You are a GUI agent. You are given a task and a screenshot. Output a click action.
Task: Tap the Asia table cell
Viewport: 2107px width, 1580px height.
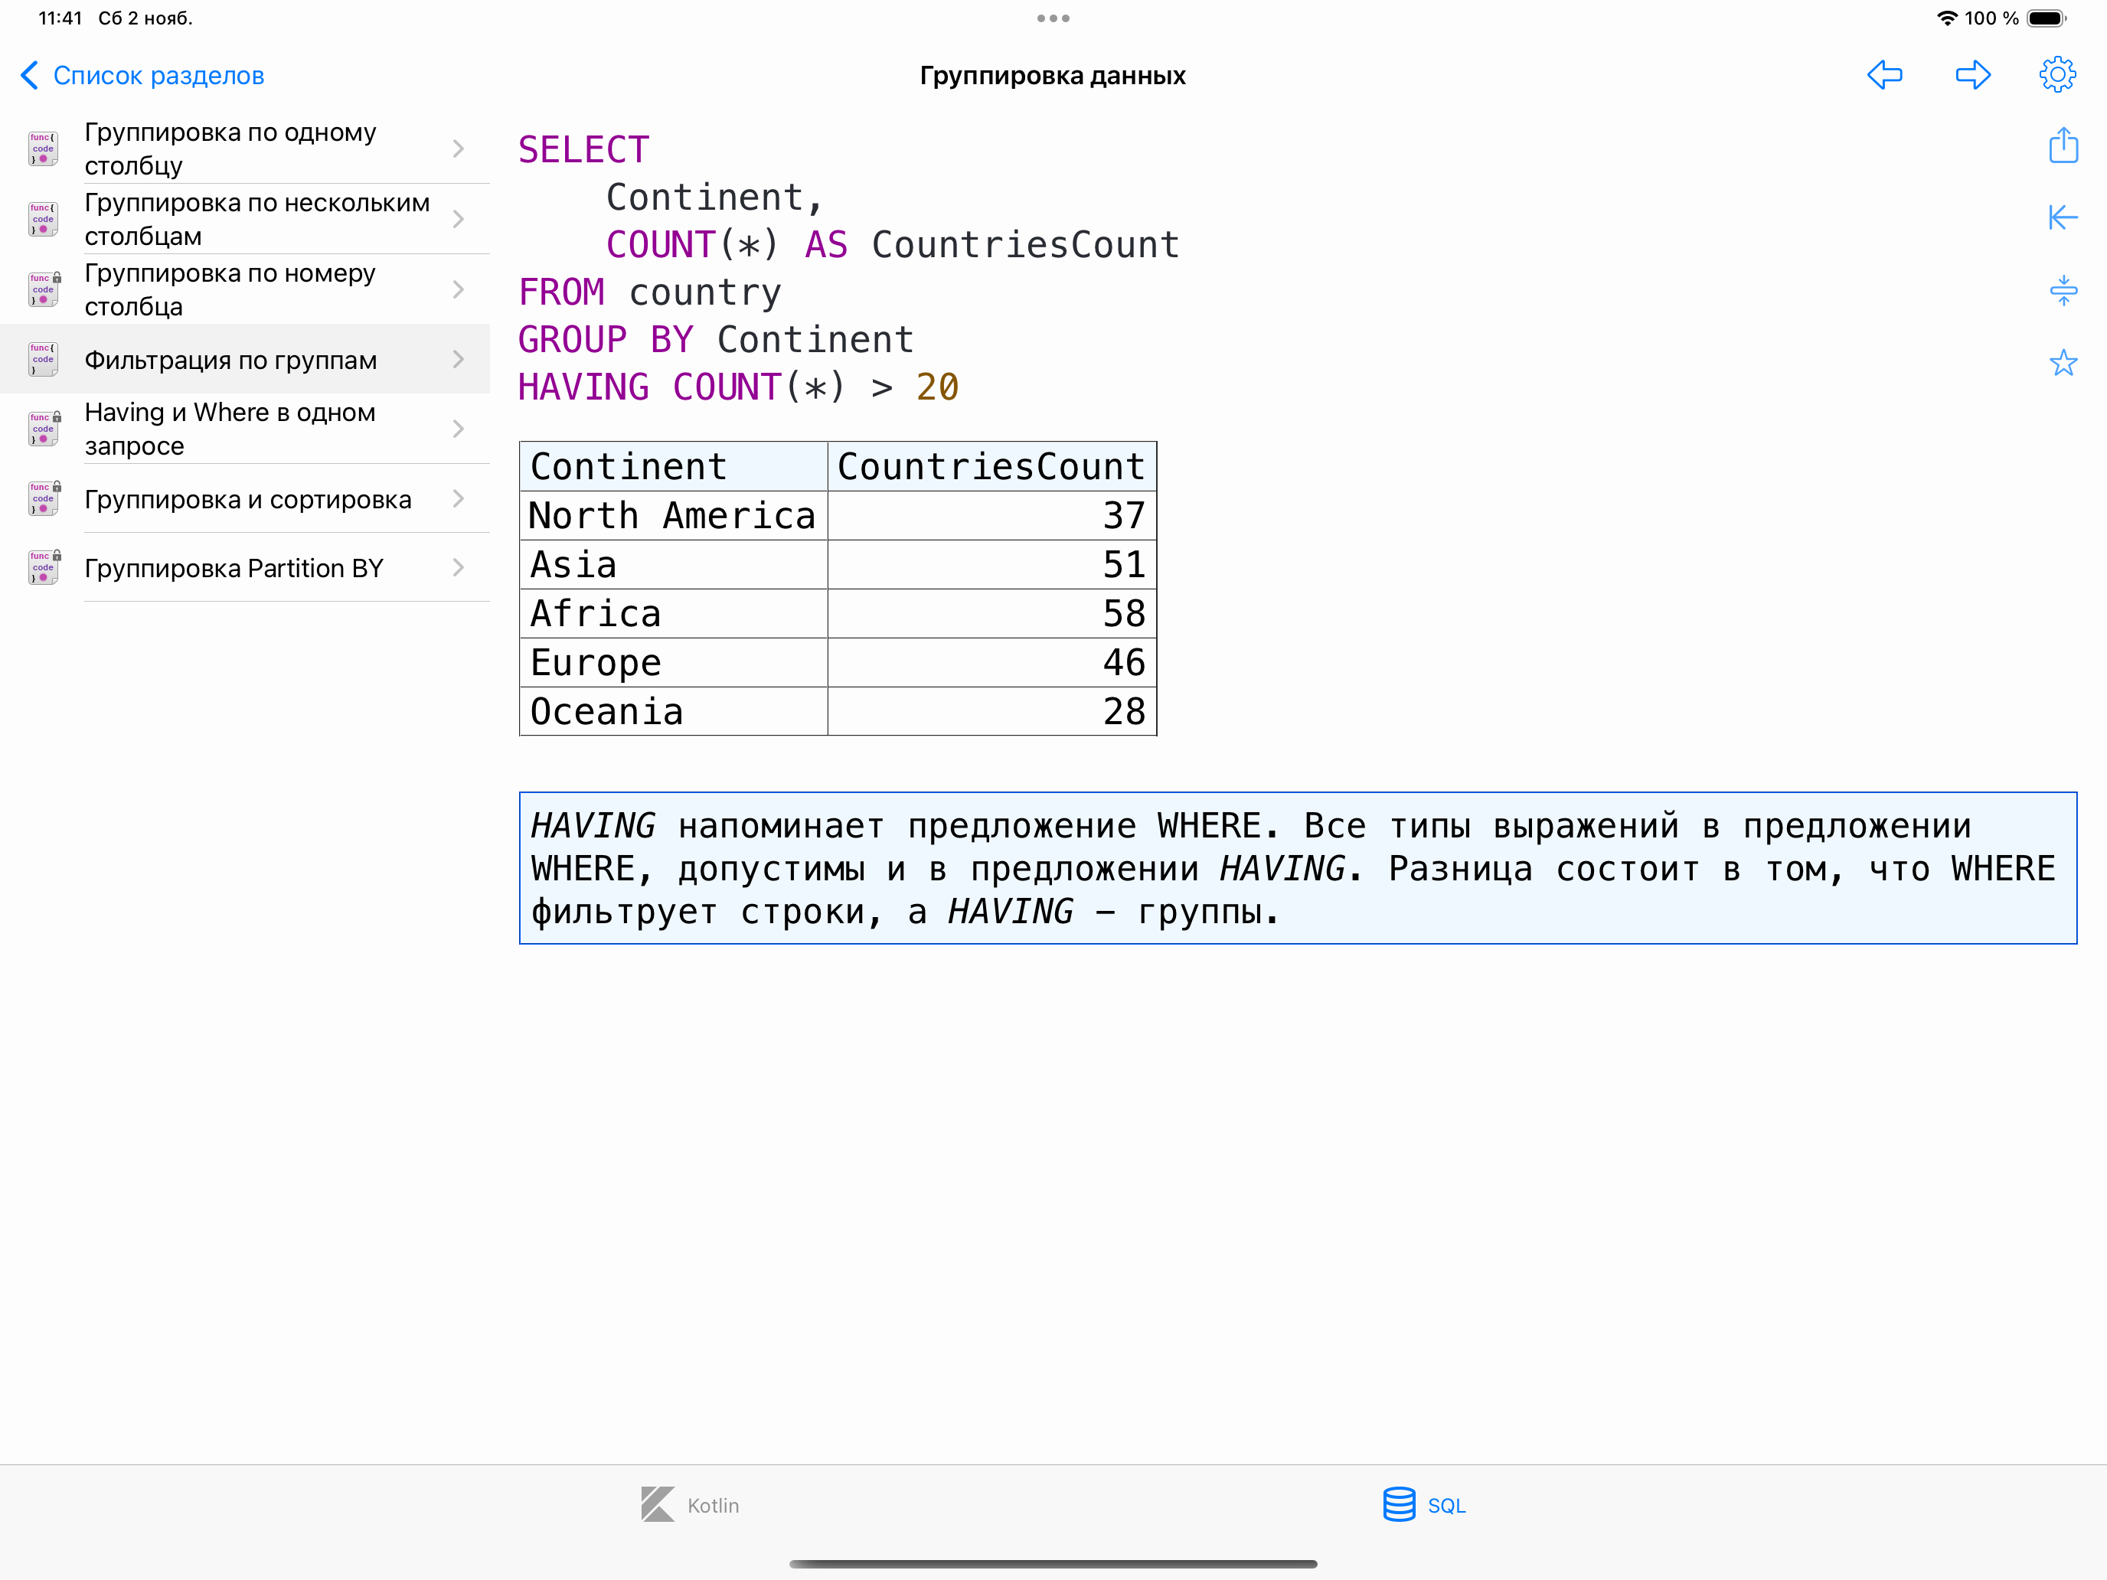tap(674, 565)
